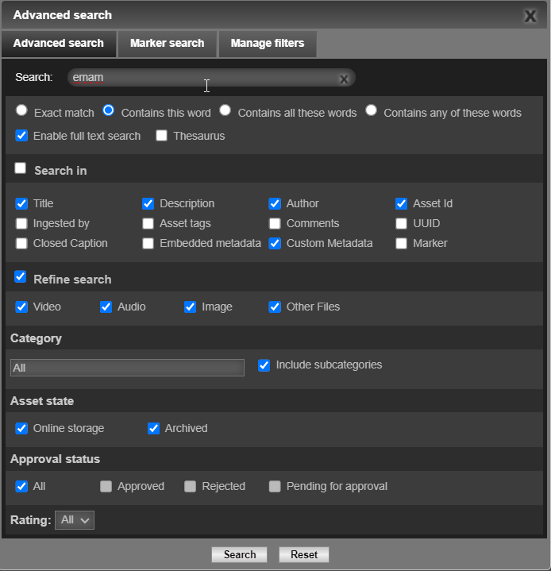Screen dimensions: 551x571
Task: Toggle the Online storage checkbox
Action: pos(21,429)
